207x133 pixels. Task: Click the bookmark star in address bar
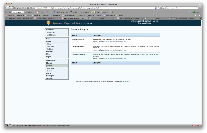click(156, 8)
